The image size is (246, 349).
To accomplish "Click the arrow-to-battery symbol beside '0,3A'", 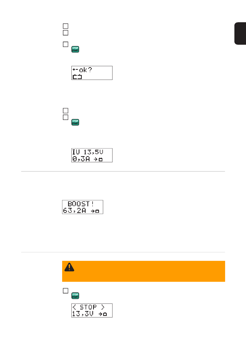I will coord(98,159).
